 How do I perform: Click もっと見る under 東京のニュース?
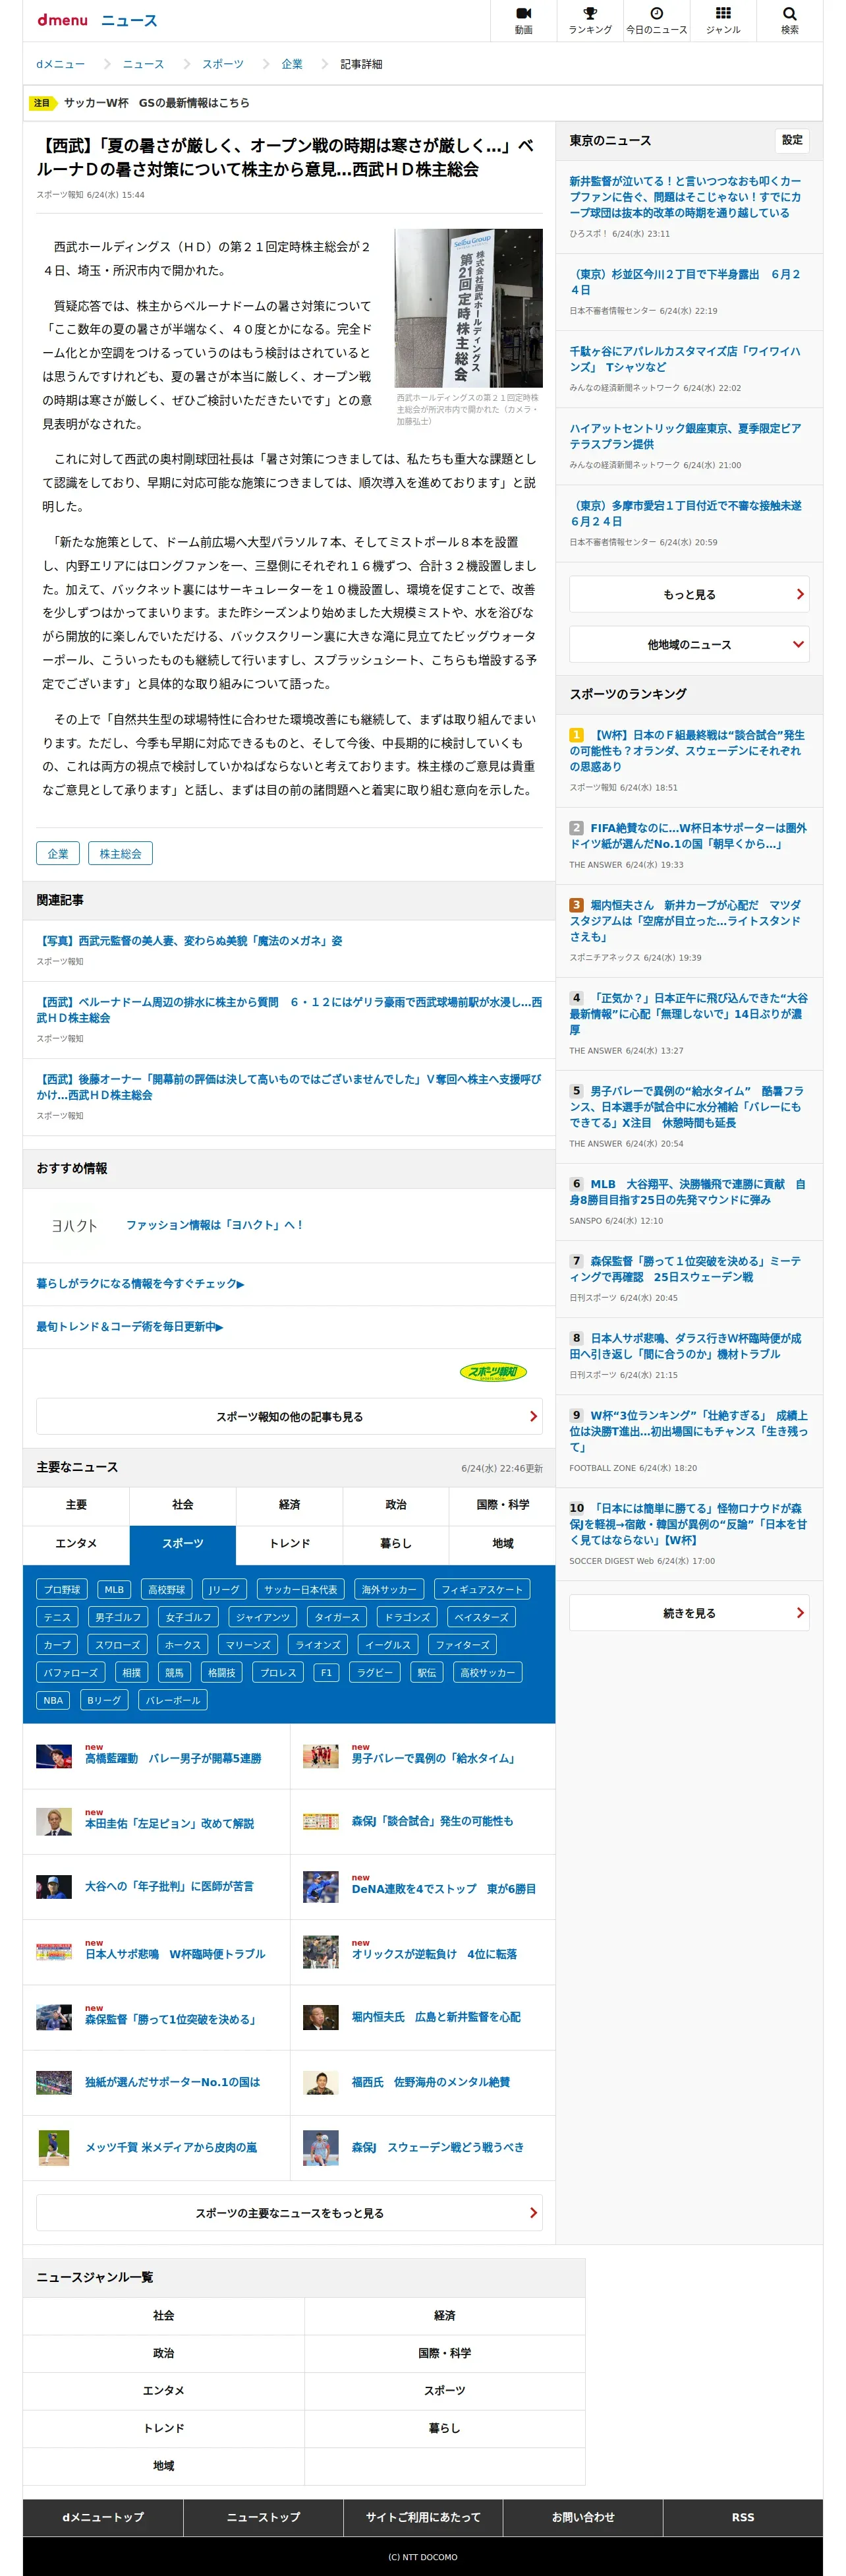689,594
